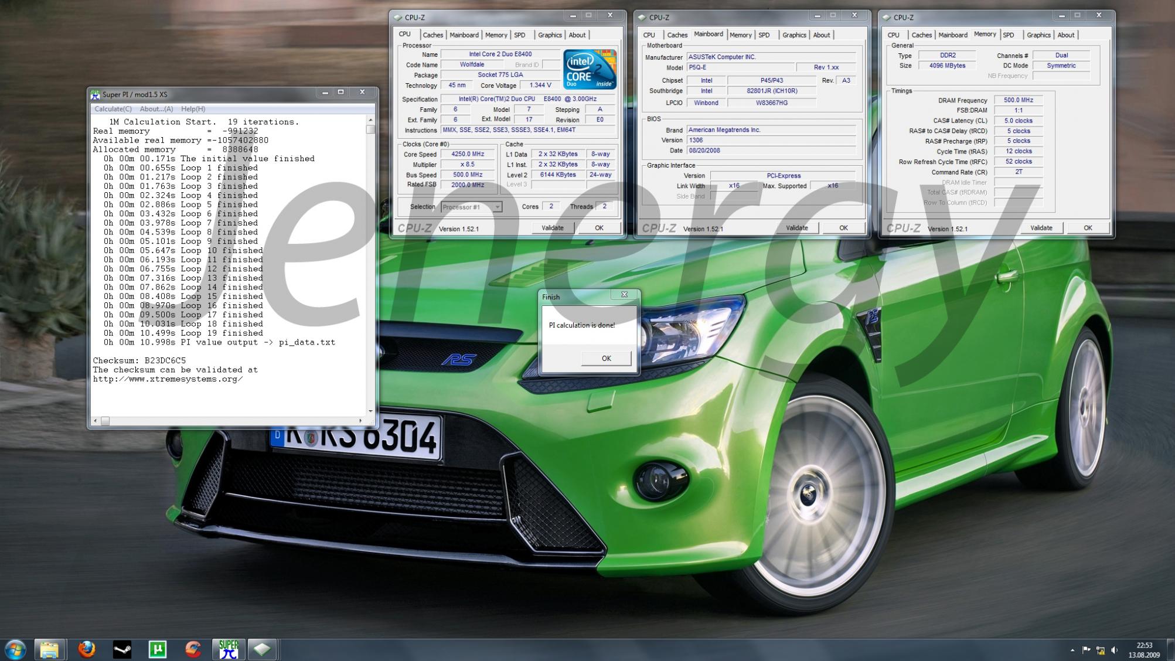1175x661 pixels.
Task: Open the SPD tab in the Mainboard CPU-Z window
Action: coord(764,35)
